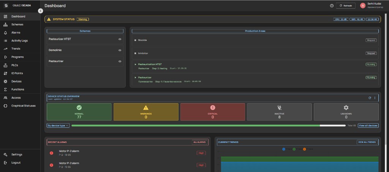Click the Inhibitor stopped square icon
389x172 pixels.
click(x=135, y=53)
